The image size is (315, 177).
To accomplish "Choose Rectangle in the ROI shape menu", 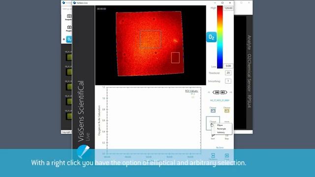I will (221, 129).
